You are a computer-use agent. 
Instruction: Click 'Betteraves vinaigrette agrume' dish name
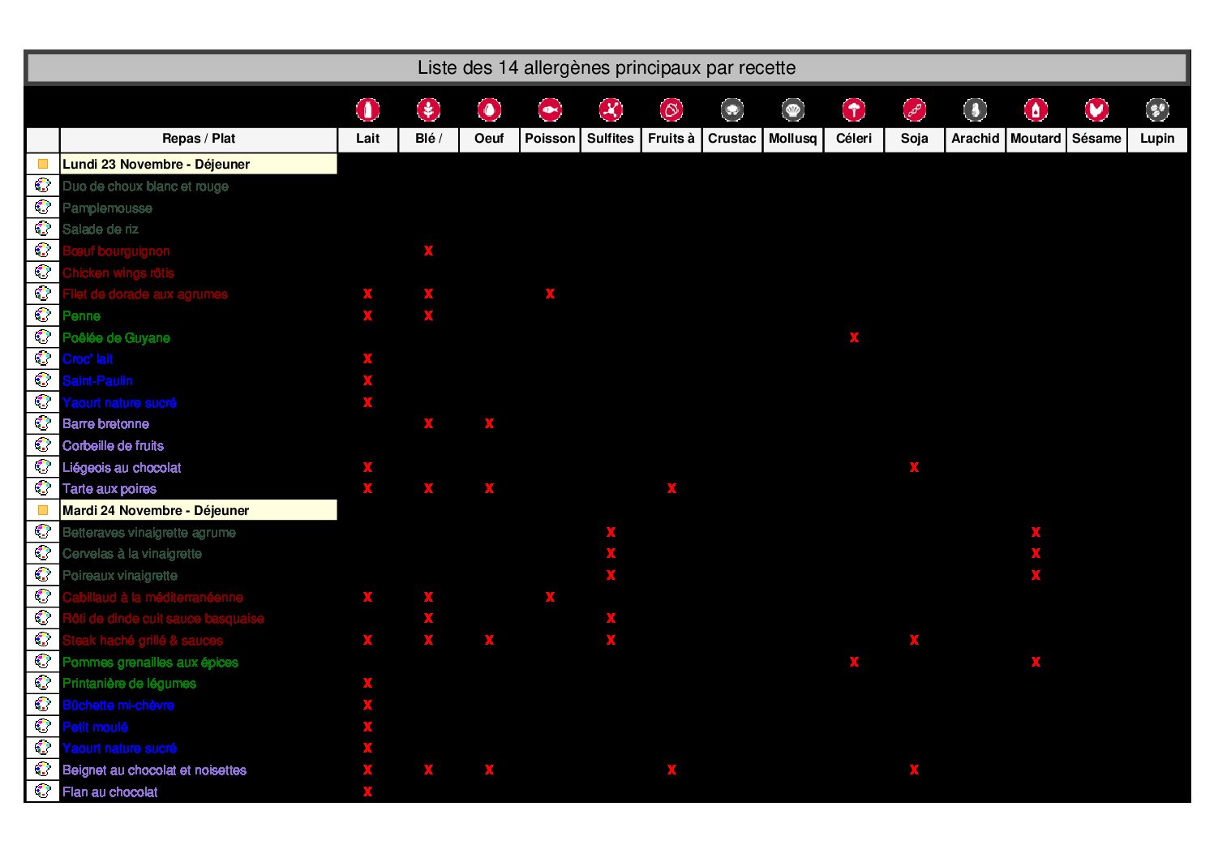(x=149, y=532)
